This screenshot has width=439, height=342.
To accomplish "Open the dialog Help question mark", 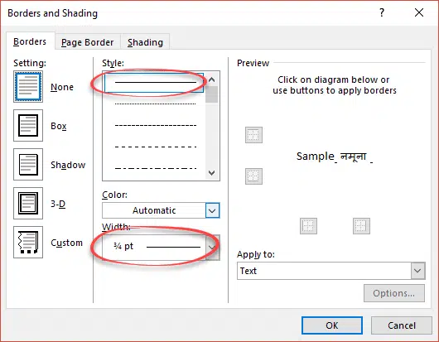I will [382, 12].
